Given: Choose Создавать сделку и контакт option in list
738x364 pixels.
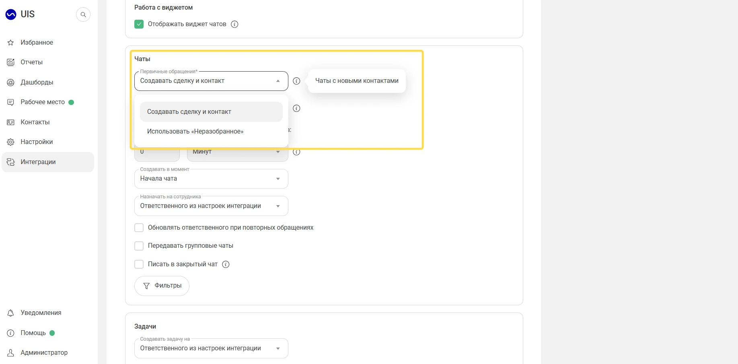Looking at the screenshot, I should coord(211,112).
